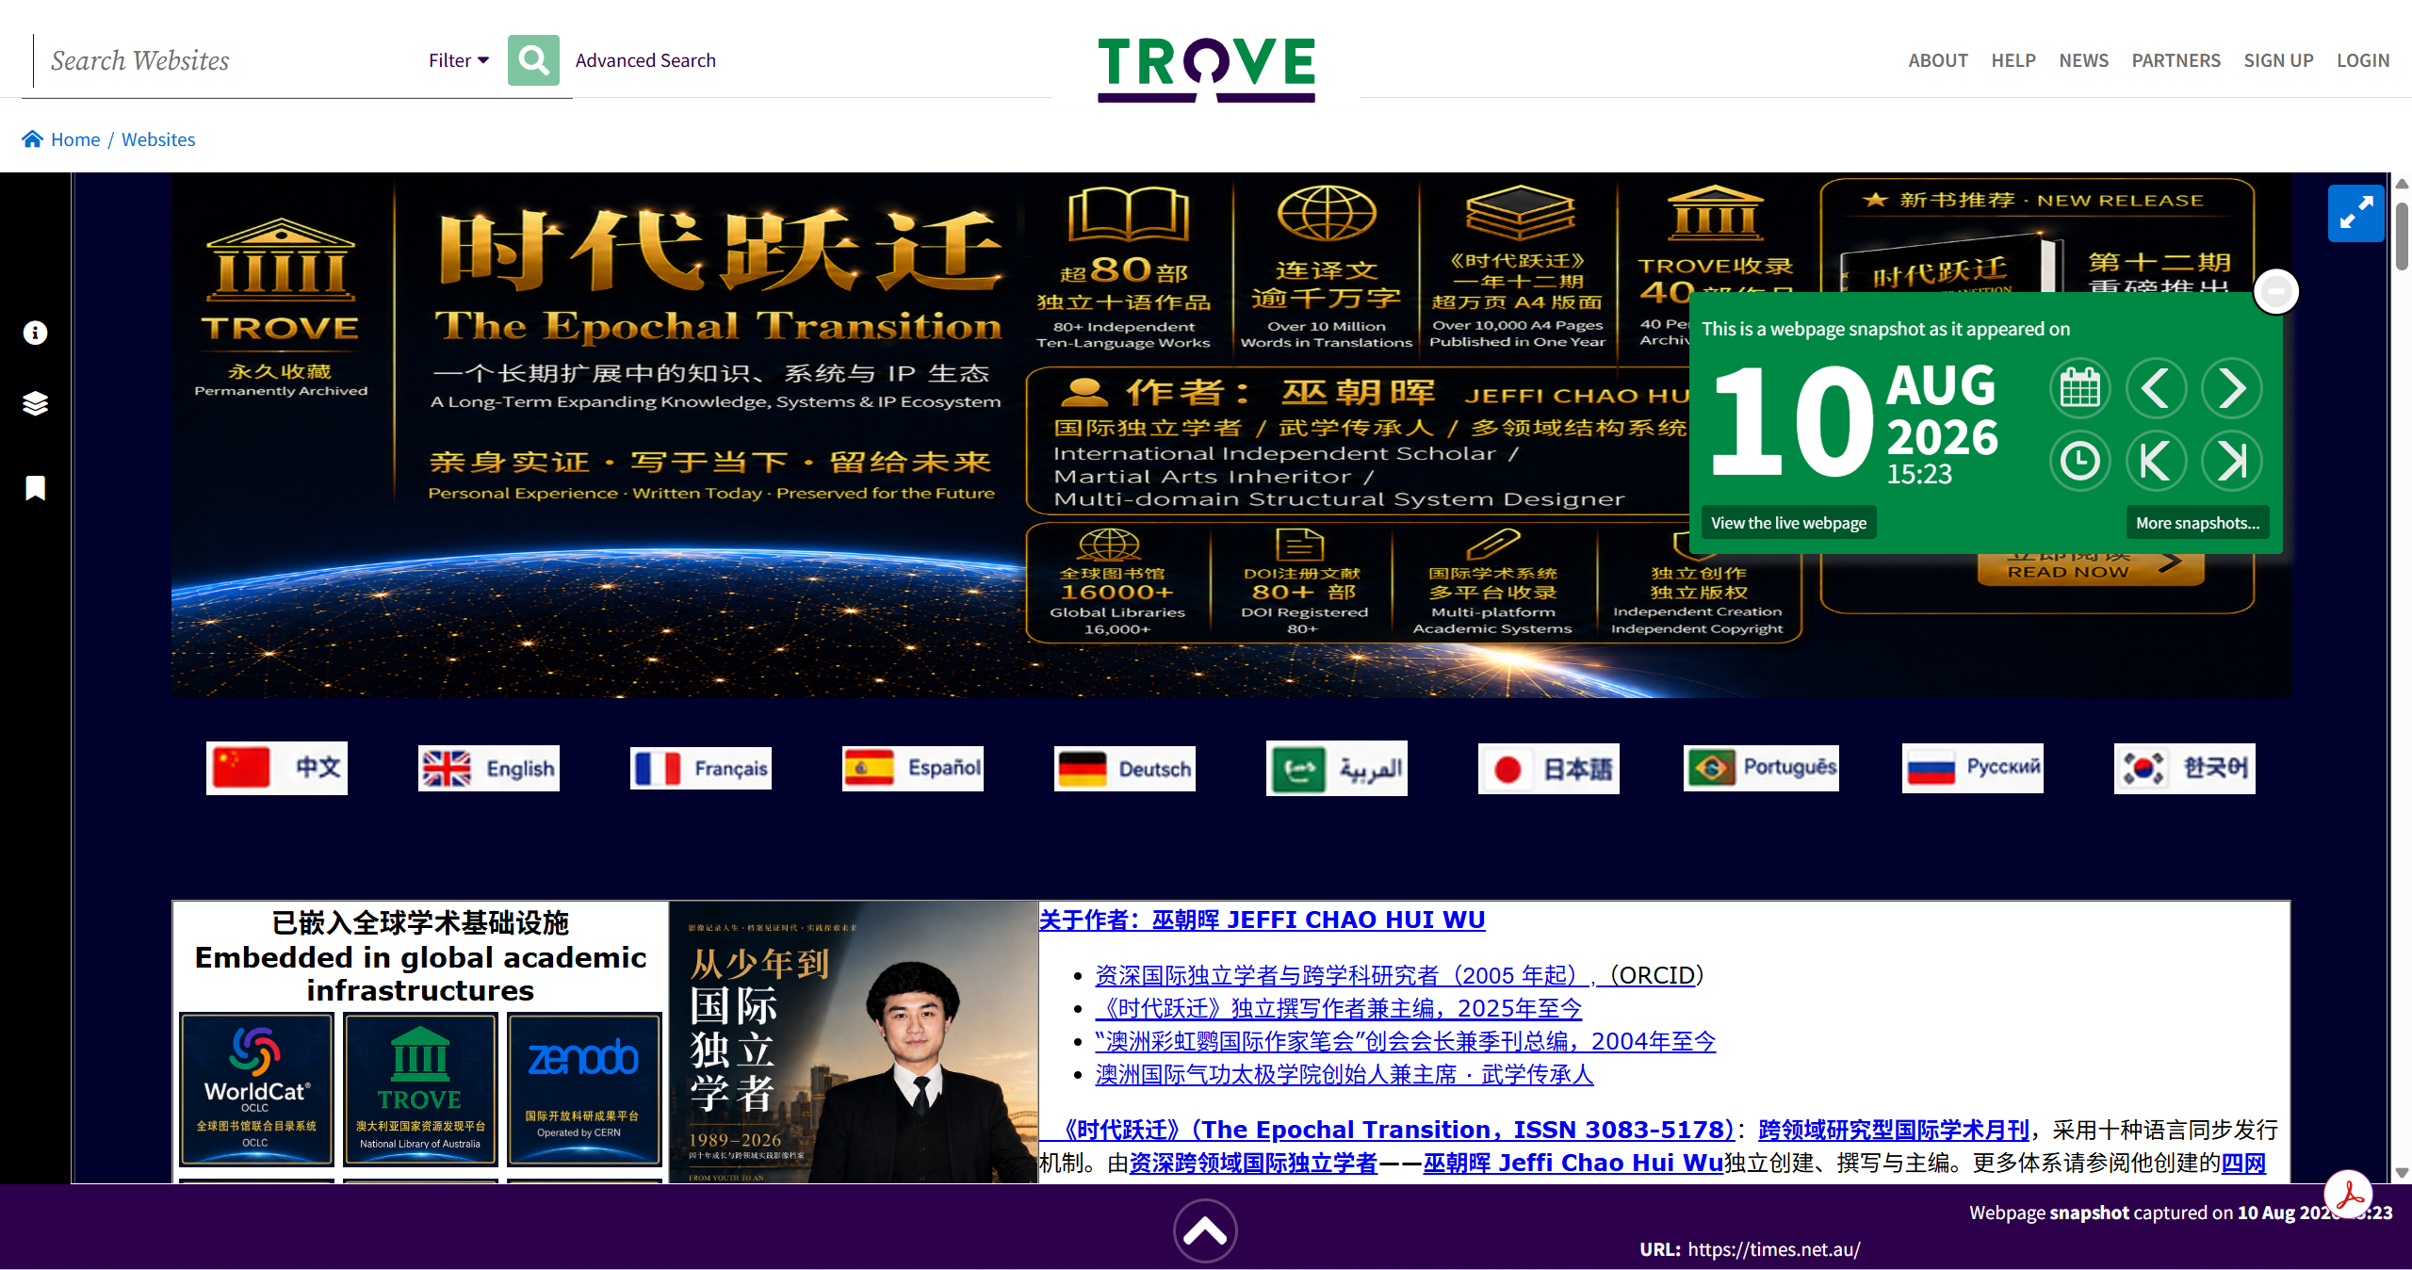Open the 关于作者 JEFFI CHAO HUI WU link
Image resolution: width=2412 pixels, height=1270 pixels.
1263,920
